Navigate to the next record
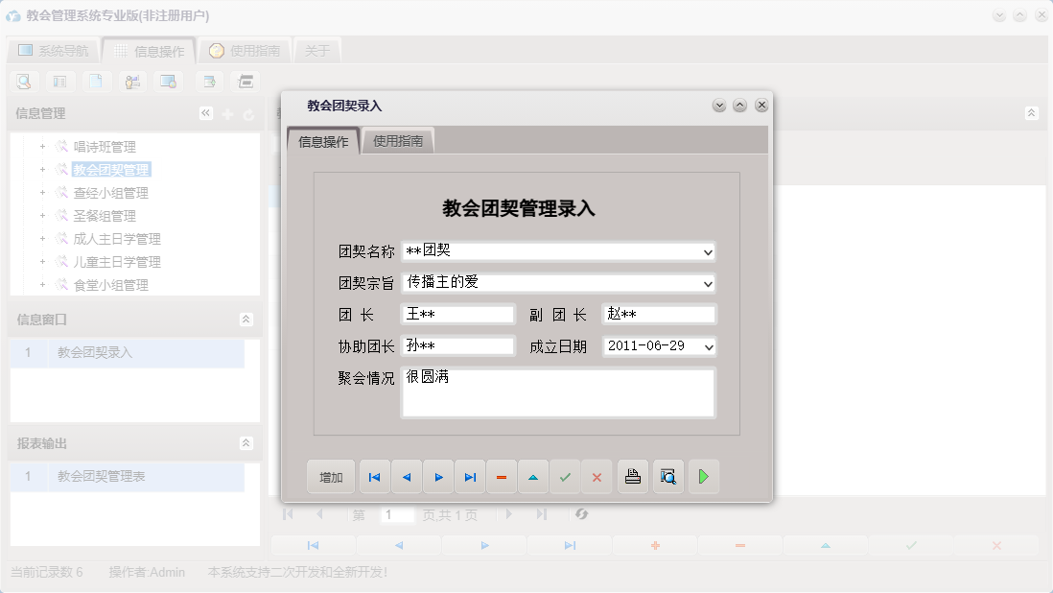1053x593 pixels. (x=437, y=477)
